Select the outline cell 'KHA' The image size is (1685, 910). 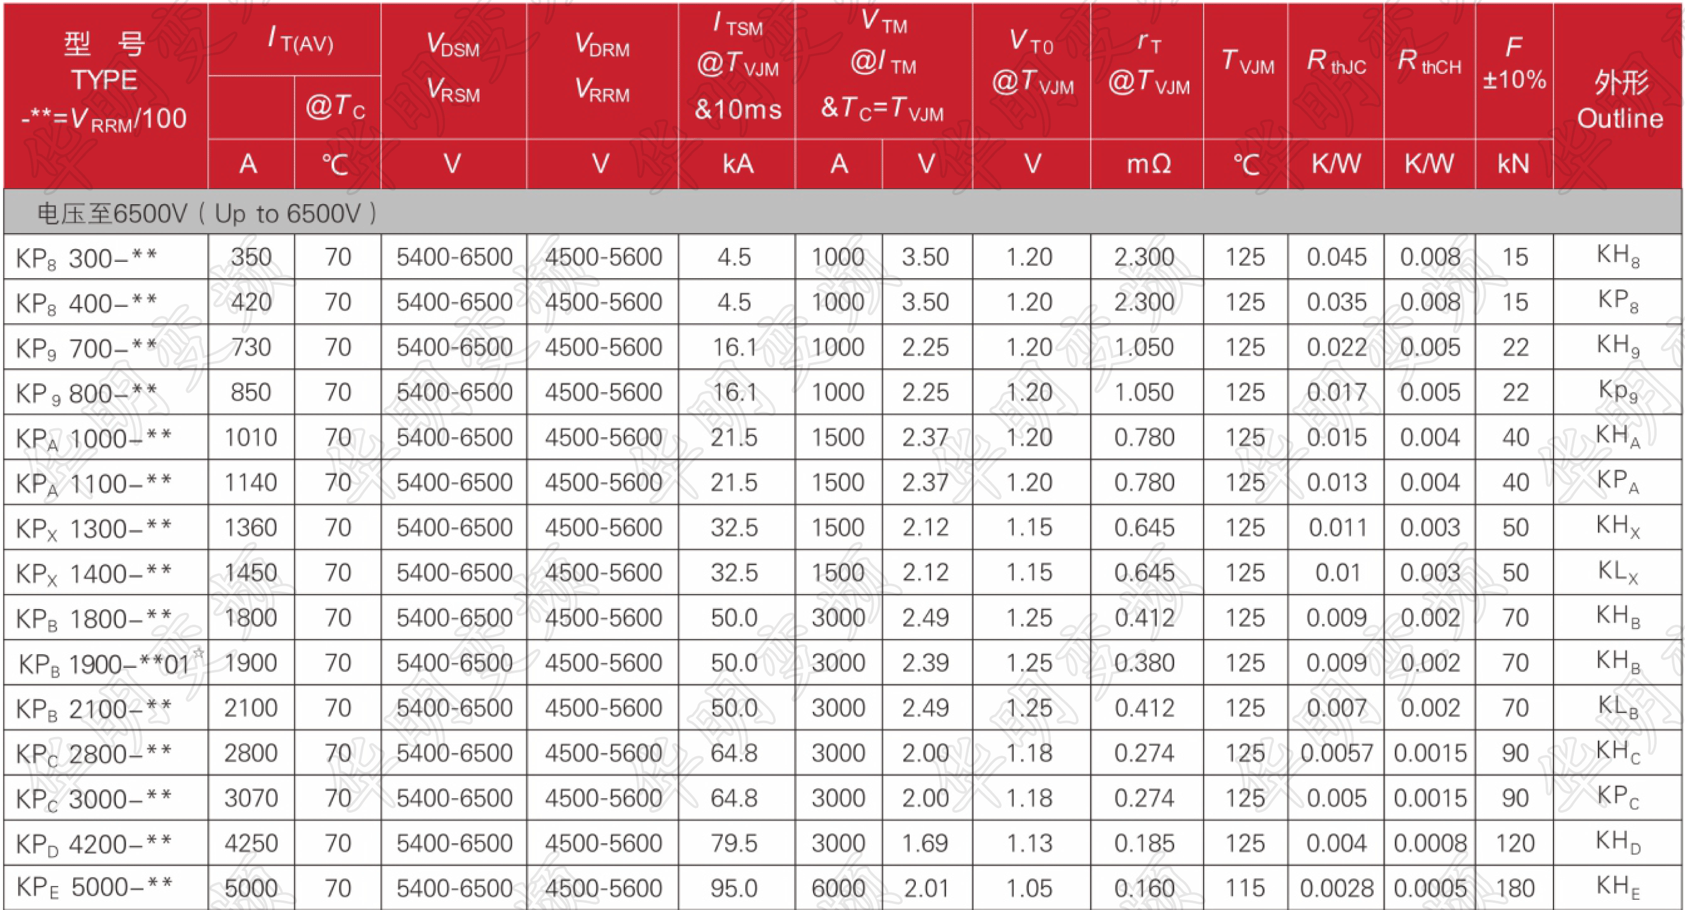[x=1618, y=437]
